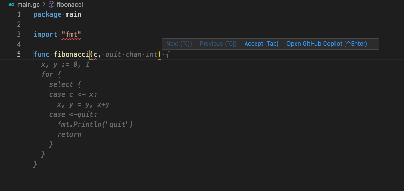Select line number 1 in gutter

[19, 14]
